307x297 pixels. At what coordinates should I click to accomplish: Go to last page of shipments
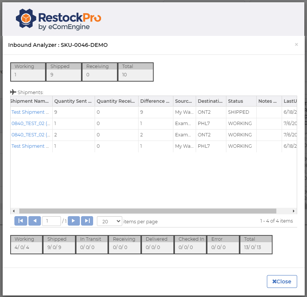click(87, 221)
